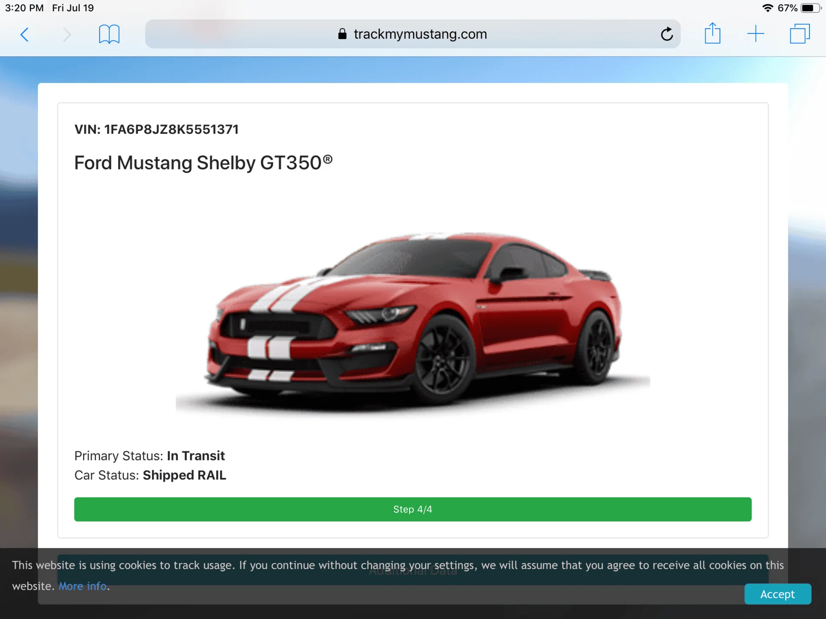Open the Safari bookmarks book icon

[x=109, y=34]
